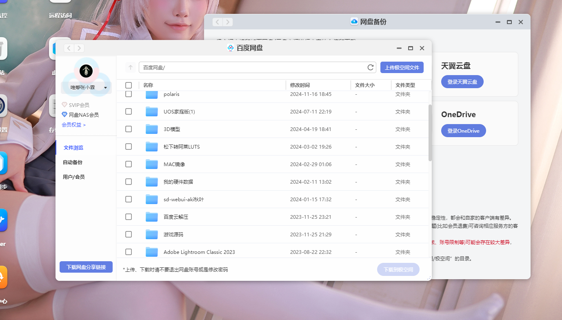Open the account dropdown 唯爱张小霖

(x=86, y=87)
